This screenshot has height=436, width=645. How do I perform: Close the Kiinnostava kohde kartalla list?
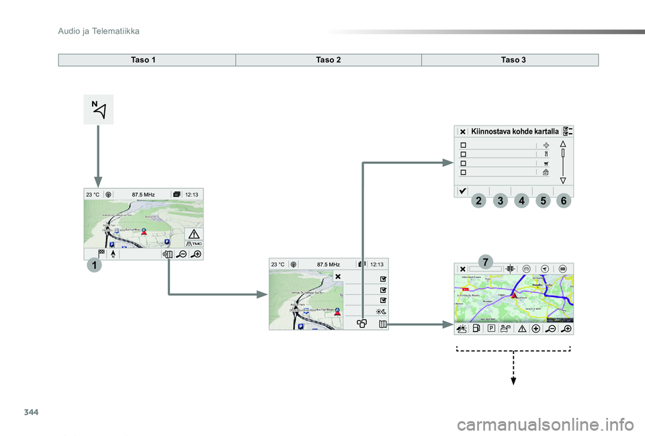tap(463, 132)
